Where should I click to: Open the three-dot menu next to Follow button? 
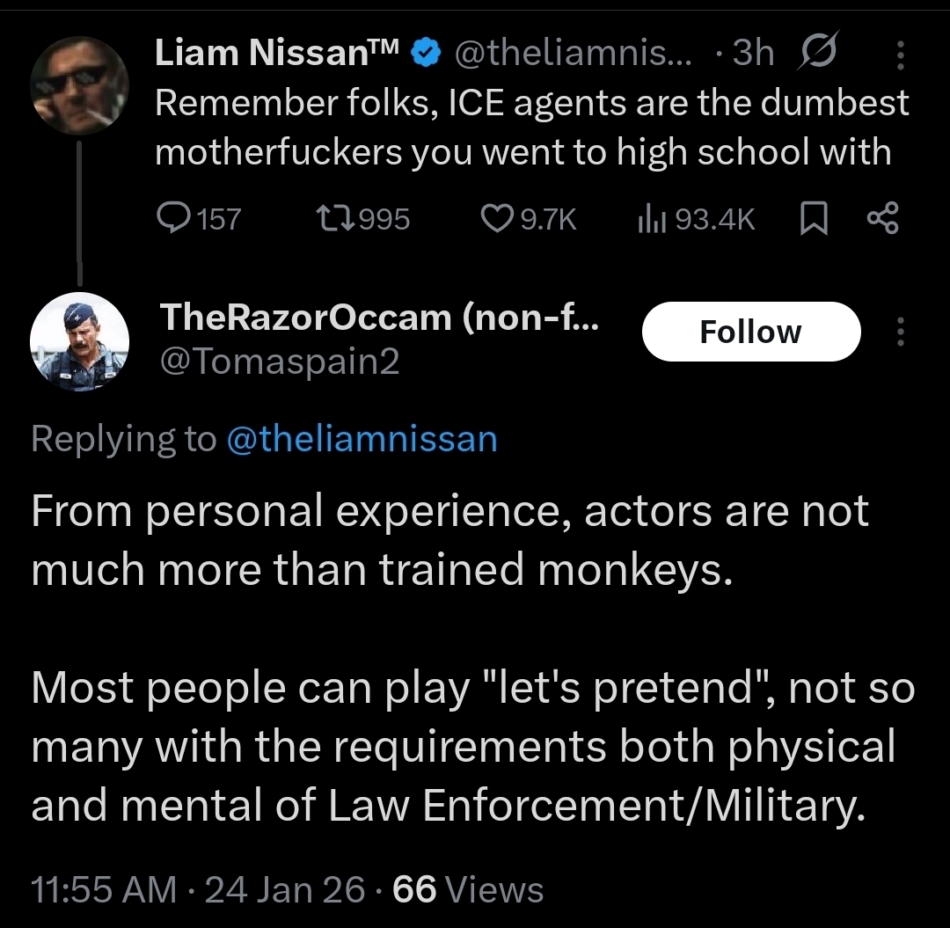point(900,332)
